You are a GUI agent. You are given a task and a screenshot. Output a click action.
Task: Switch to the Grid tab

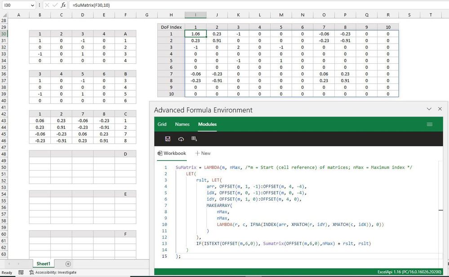pos(162,124)
